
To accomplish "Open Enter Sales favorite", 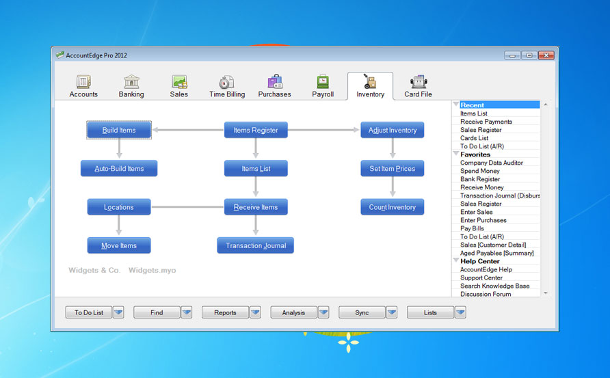I will point(476,211).
